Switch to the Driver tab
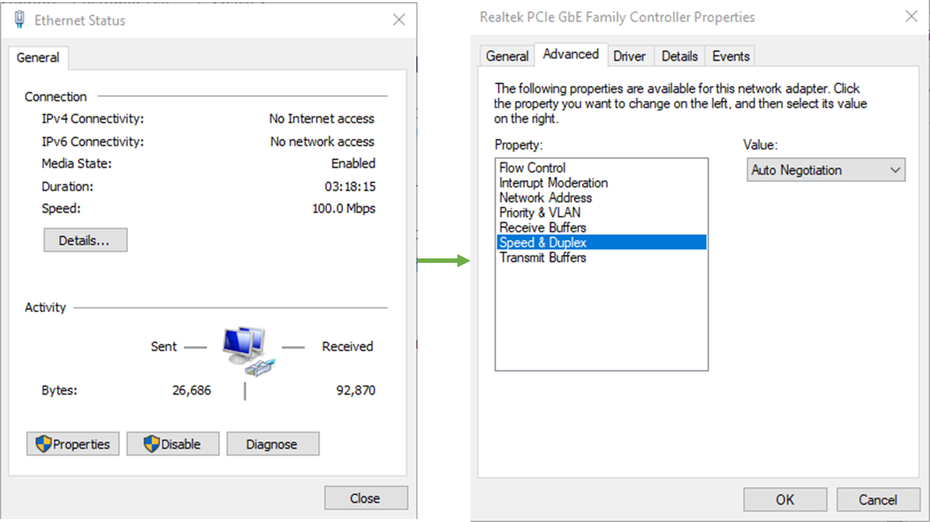This screenshot has height=522, width=930. click(630, 56)
